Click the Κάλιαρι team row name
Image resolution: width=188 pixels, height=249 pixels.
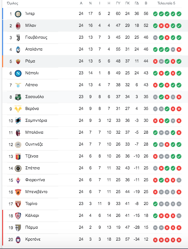coord(32,216)
